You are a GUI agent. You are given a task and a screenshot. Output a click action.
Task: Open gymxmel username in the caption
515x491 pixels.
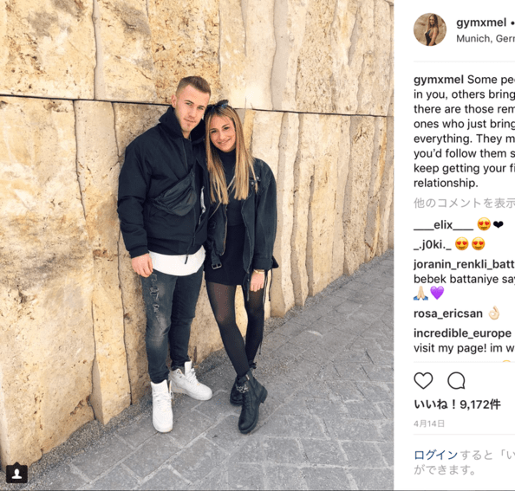439,80
